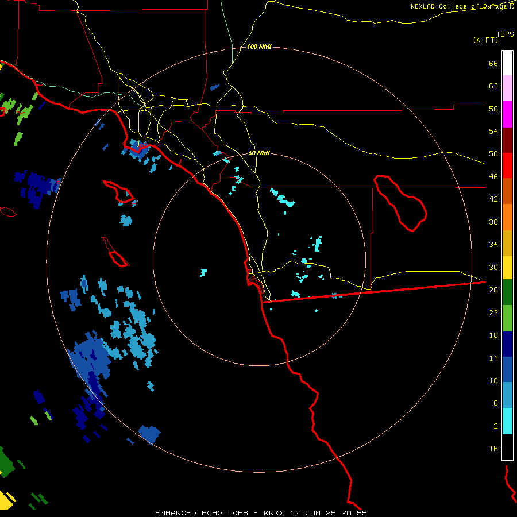
Task: Click the '[K FT]' units label
Action: point(485,40)
